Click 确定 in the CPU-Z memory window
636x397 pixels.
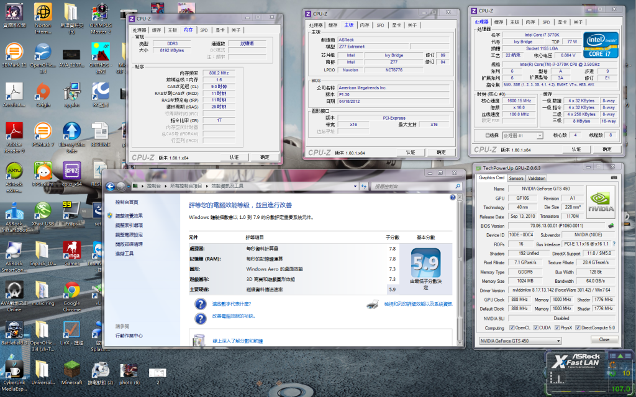click(x=265, y=157)
